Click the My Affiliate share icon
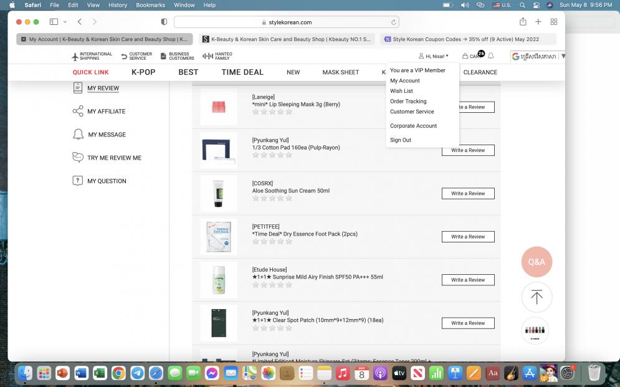Image resolution: width=620 pixels, height=387 pixels. pyautogui.click(x=78, y=112)
